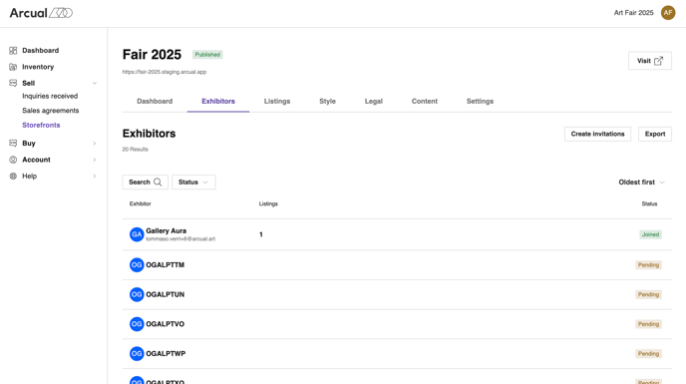Click the Buy sidebar icon
The height and width of the screenshot is (384, 686).
[13, 144]
